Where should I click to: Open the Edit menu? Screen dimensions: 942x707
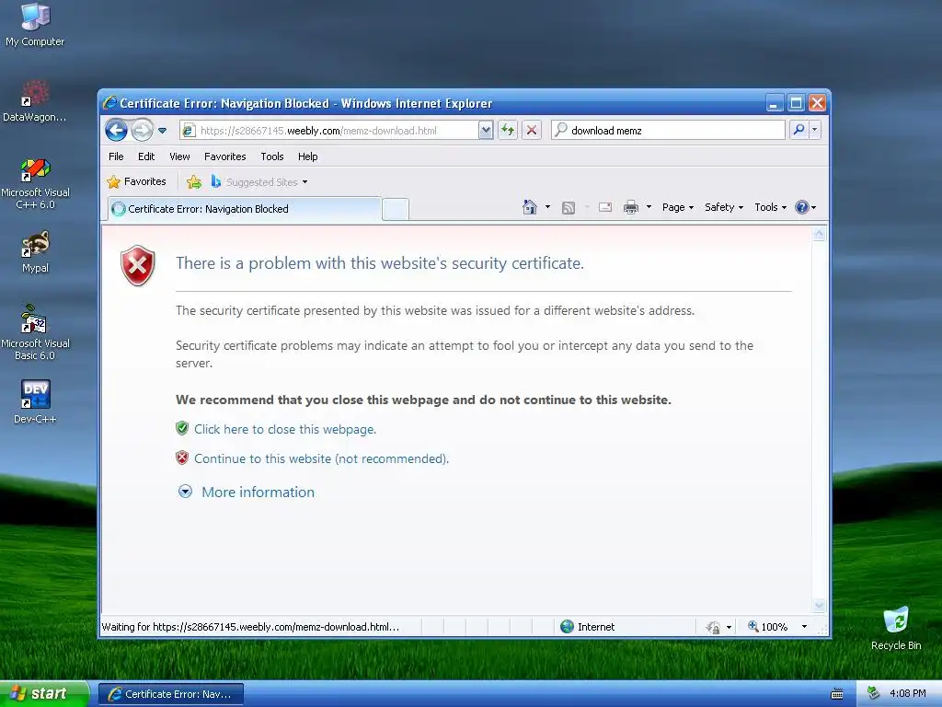pos(146,156)
